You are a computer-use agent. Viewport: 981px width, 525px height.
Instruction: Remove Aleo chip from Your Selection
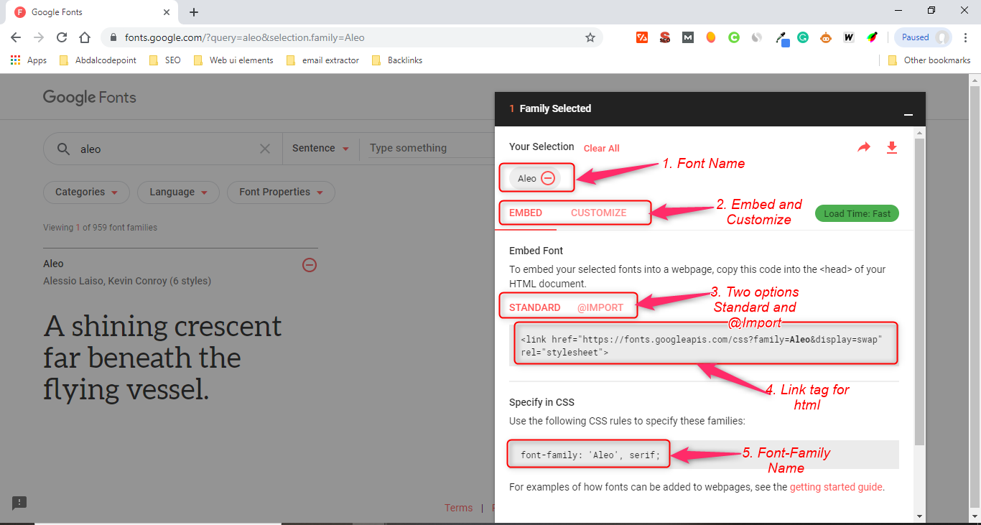click(x=548, y=178)
